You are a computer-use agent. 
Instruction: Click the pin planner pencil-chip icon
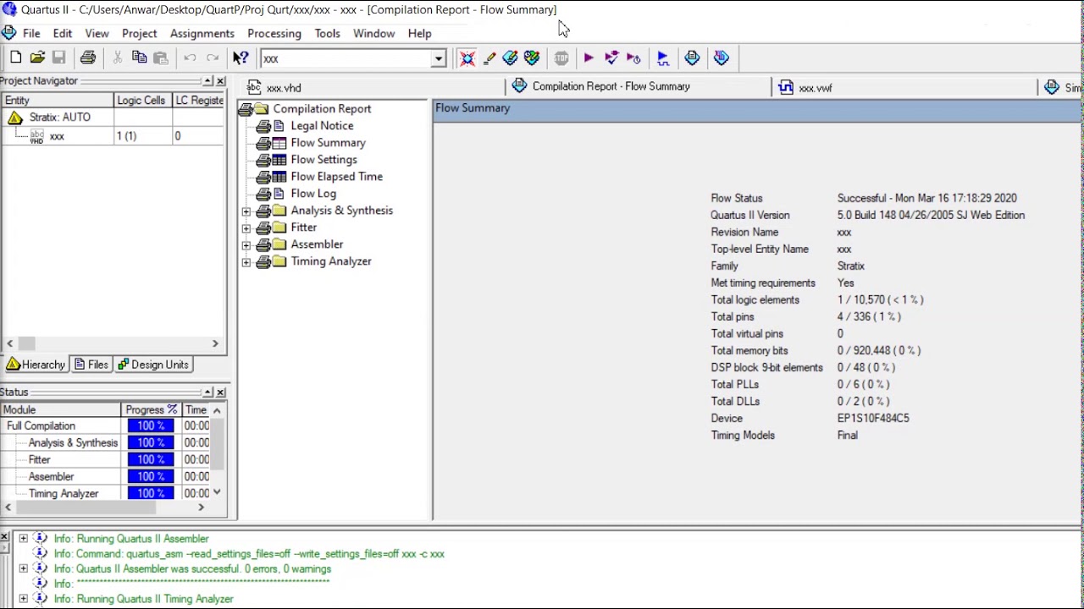(x=510, y=58)
